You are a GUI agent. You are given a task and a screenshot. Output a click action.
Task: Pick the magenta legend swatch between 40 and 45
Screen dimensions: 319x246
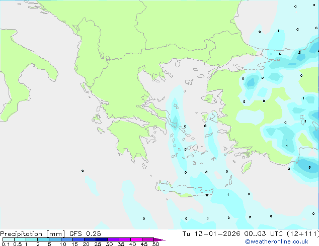tap(136, 239)
